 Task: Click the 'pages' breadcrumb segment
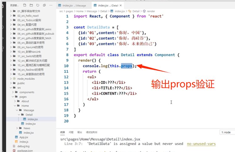point(70,11)
